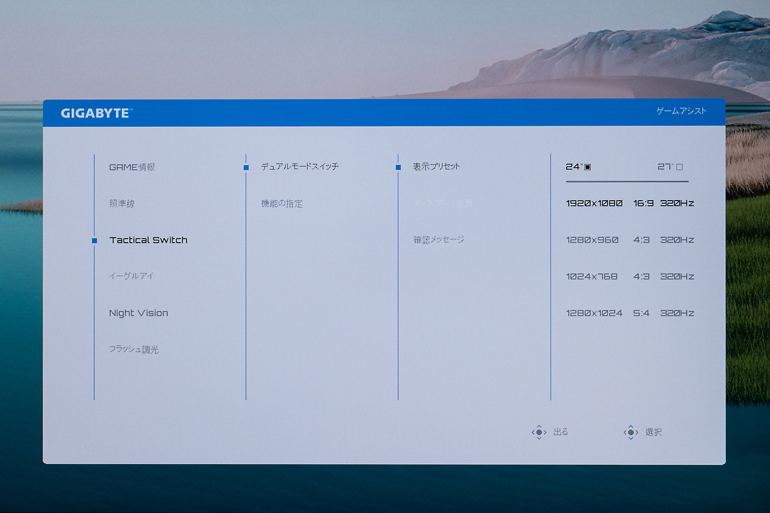770x513 pixels.
Task: Pick the 1280x1024 resolution preset
Action: pyautogui.click(x=594, y=313)
